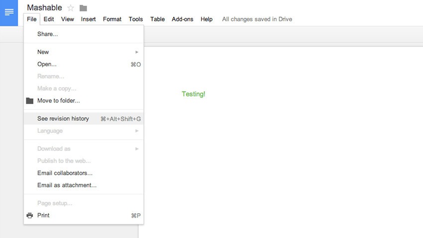
Task: Click All changes saved in Drive status
Action: (257, 19)
